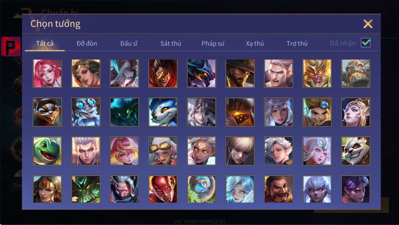This screenshot has width=399, height=225.
Task: Pick the Wukong monkey king hero
Action: coord(317,73)
